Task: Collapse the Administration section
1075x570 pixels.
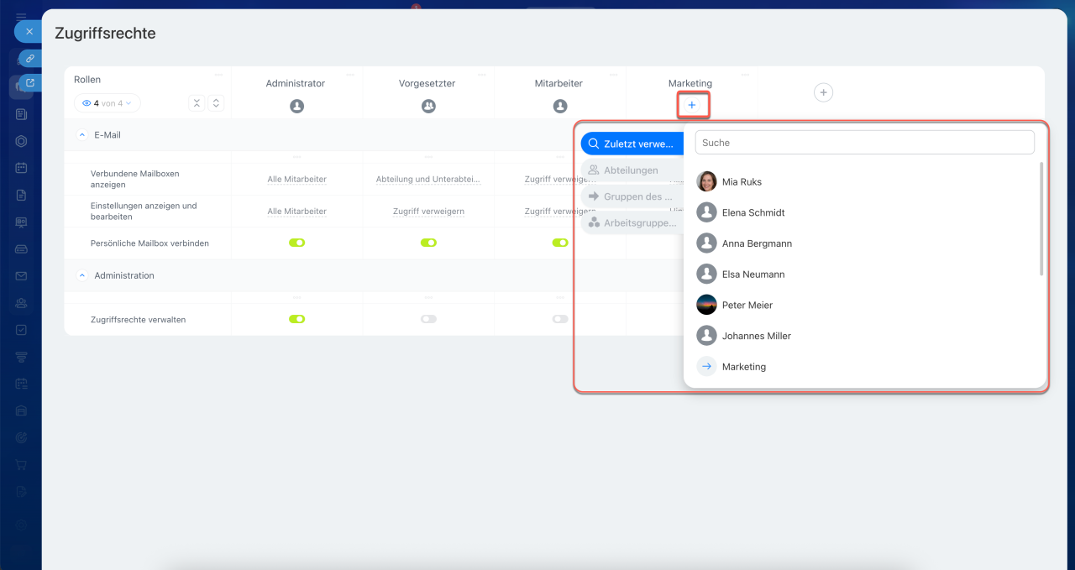Action: pyautogui.click(x=82, y=275)
